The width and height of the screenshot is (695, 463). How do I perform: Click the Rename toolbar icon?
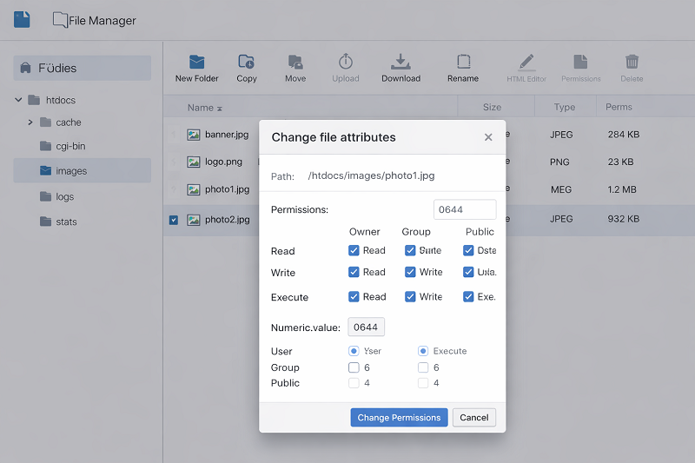(464, 62)
